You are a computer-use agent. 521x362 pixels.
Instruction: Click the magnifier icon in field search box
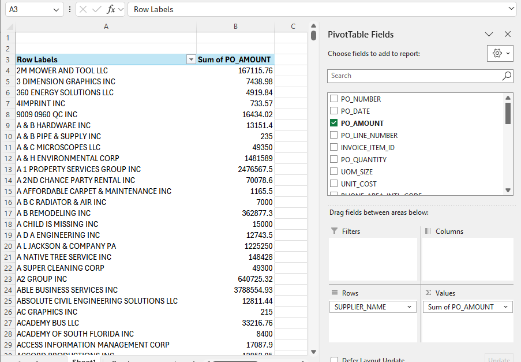click(x=507, y=76)
